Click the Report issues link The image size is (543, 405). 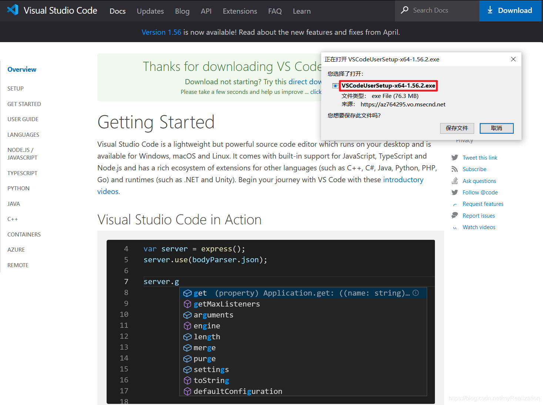tap(479, 216)
